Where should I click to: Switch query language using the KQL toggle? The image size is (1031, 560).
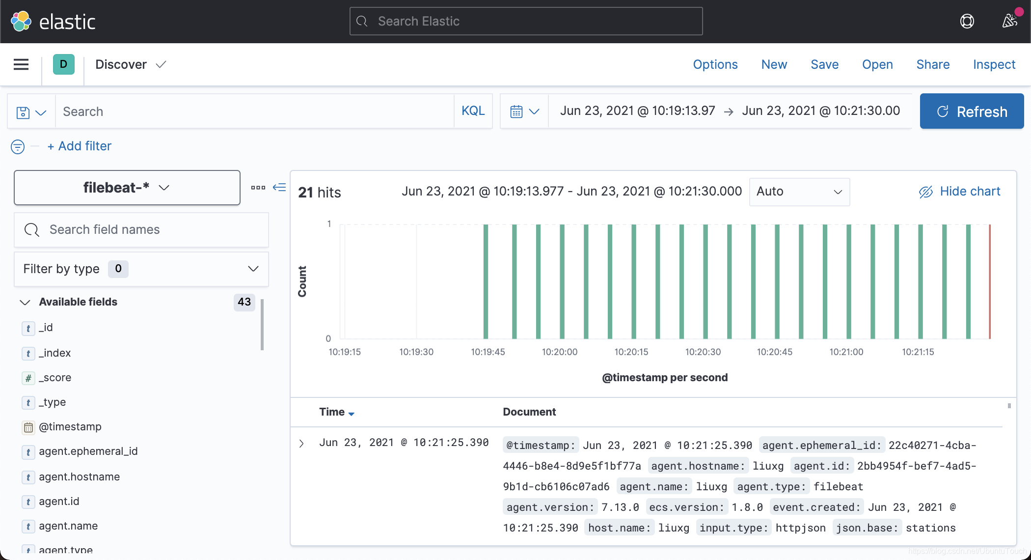(x=473, y=111)
